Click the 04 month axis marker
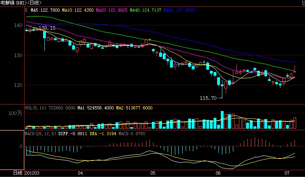The height and width of the screenshot is (177, 305). click(x=80, y=173)
